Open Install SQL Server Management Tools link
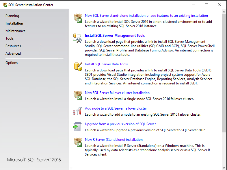Viewport: 227px width, 170px height. point(115,36)
